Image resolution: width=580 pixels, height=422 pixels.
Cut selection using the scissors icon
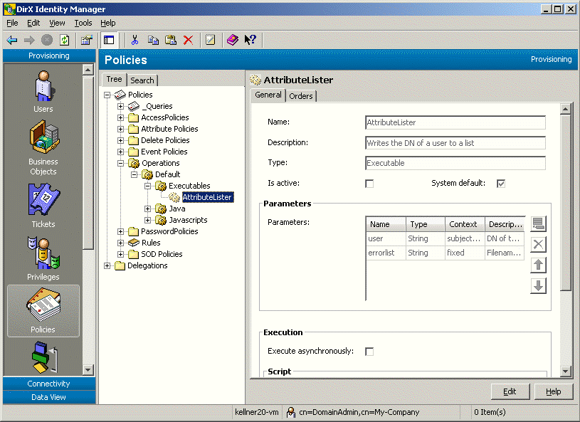(134, 39)
